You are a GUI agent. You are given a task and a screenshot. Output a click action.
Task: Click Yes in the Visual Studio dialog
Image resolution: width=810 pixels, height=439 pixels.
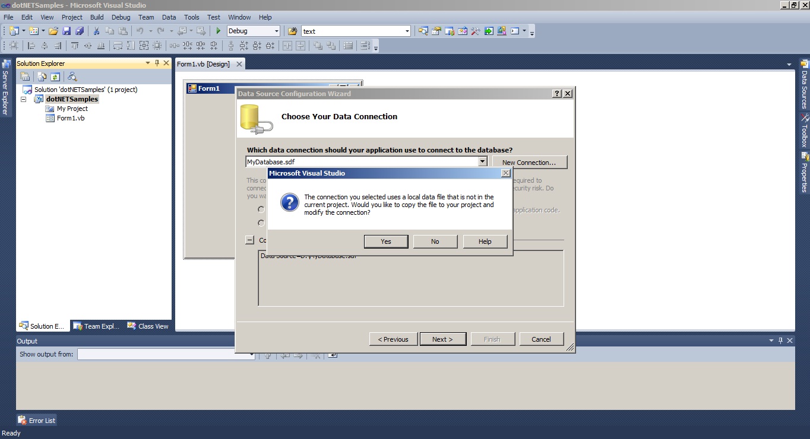pyautogui.click(x=386, y=241)
